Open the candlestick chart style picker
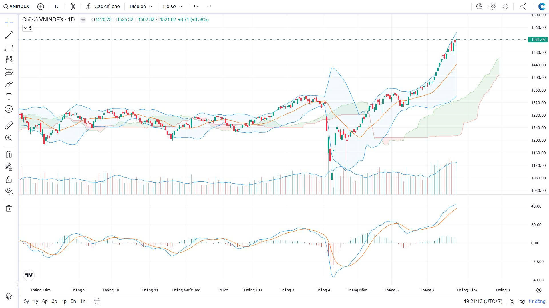This screenshot has width=549, height=308. (73, 6)
